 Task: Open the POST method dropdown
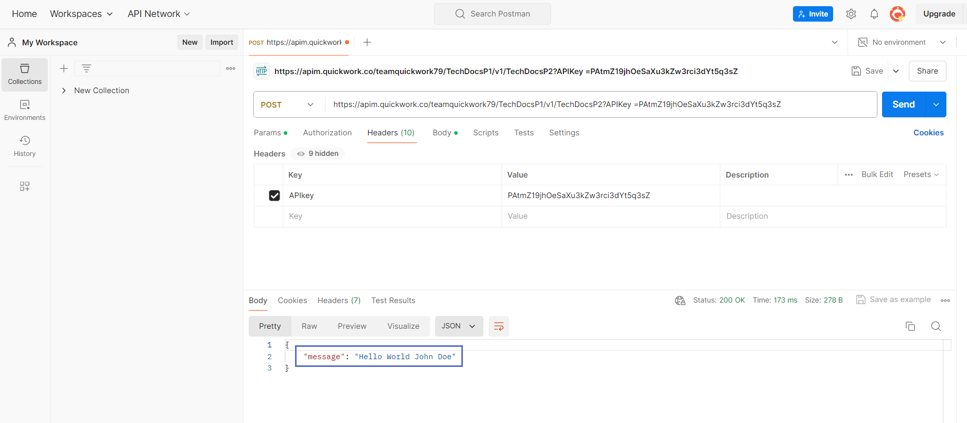point(287,104)
